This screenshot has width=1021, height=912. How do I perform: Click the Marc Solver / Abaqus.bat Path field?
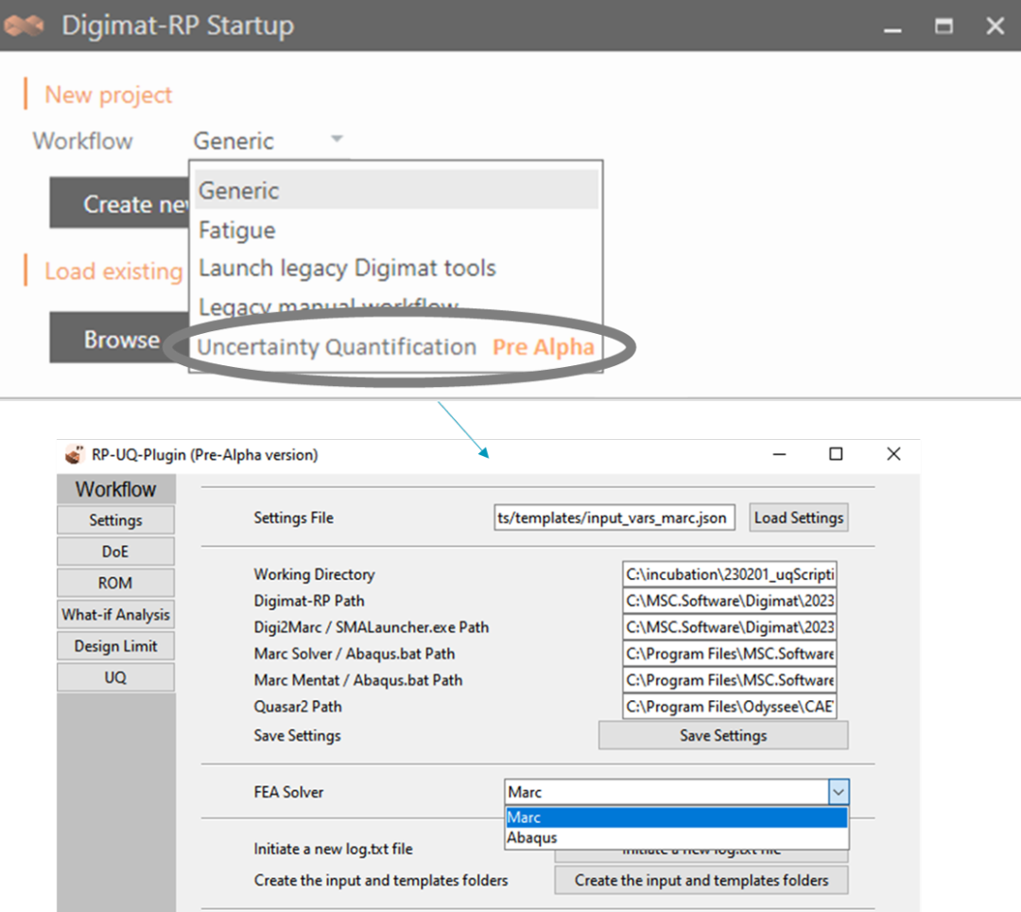pyautogui.click(x=729, y=654)
